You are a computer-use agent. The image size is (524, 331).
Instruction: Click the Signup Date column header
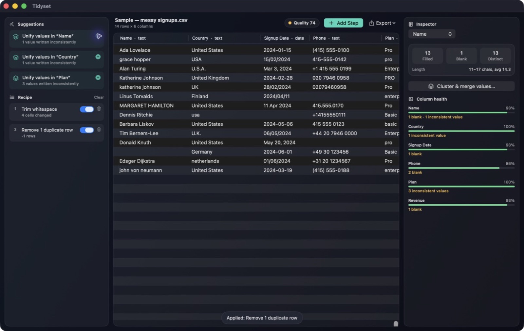point(284,38)
